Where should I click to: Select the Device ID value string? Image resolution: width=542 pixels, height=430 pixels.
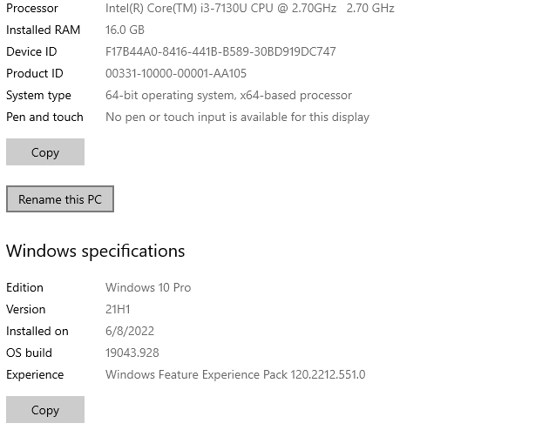(x=220, y=51)
